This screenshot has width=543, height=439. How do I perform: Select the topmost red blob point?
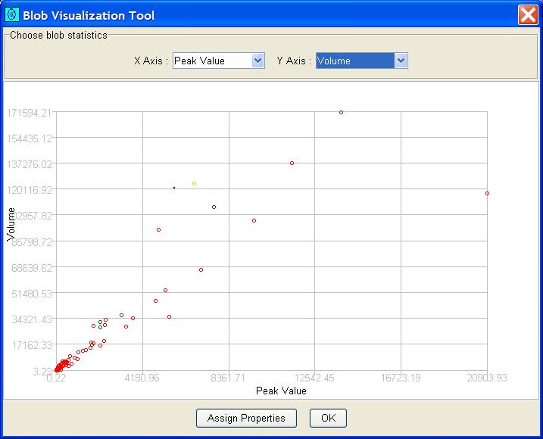point(342,112)
